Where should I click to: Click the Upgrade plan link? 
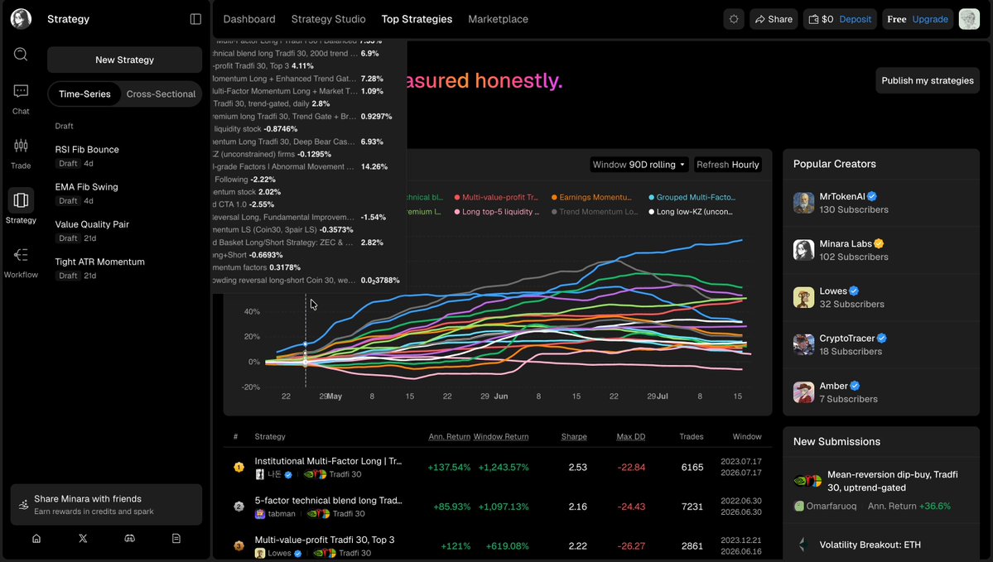coord(930,19)
